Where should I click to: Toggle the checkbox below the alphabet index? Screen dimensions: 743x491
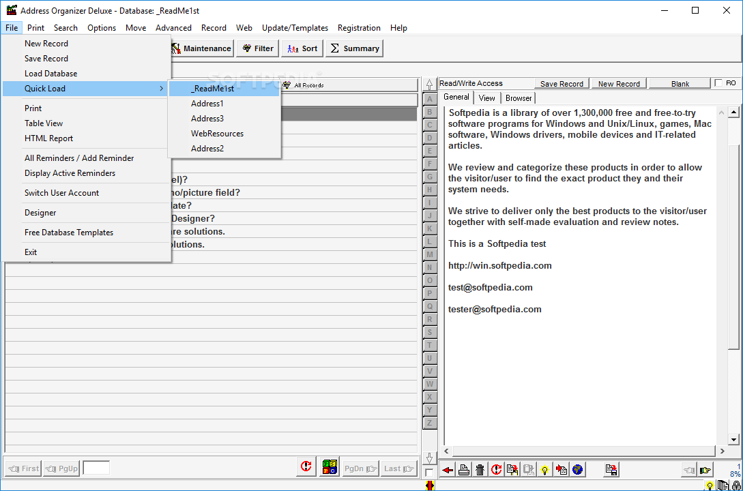coord(429,473)
